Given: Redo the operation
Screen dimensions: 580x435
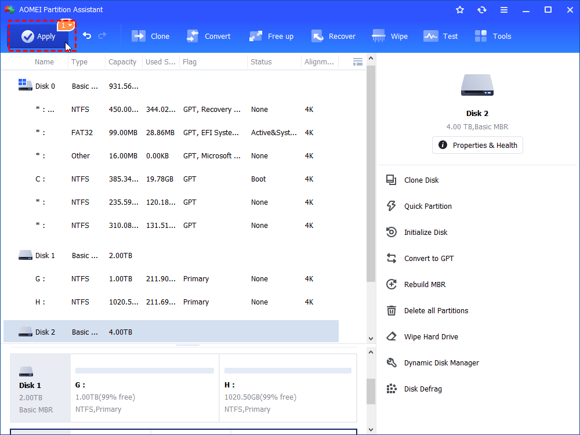Looking at the screenshot, I should pyautogui.click(x=102, y=36).
